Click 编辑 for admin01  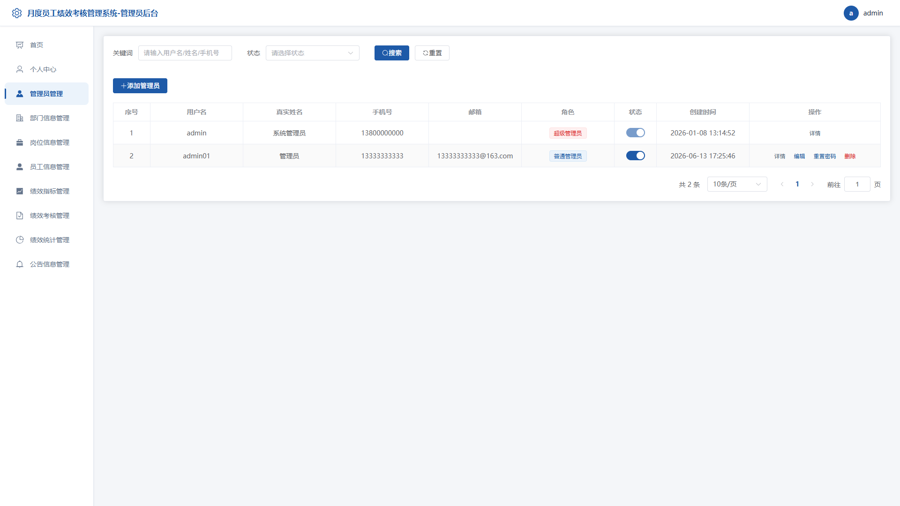(799, 156)
